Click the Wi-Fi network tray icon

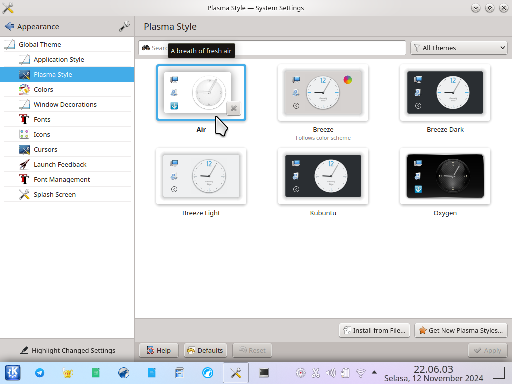pyautogui.click(x=361, y=373)
